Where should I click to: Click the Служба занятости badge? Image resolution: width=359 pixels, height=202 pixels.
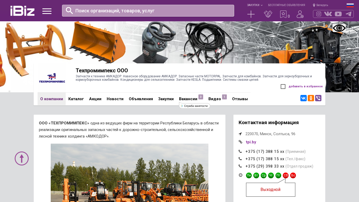pyautogui.click(x=194, y=106)
